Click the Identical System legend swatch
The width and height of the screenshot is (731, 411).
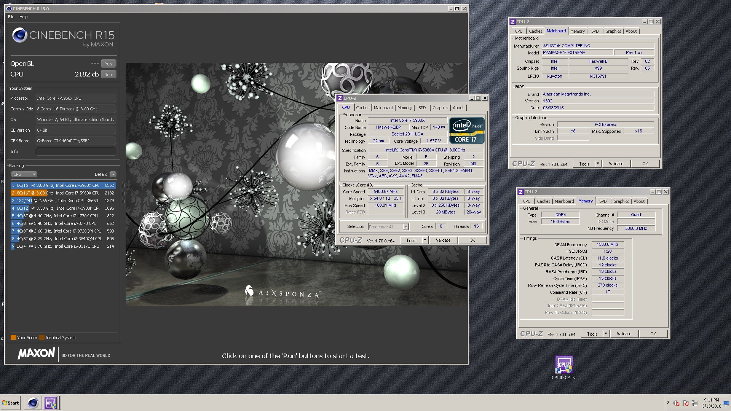point(41,338)
